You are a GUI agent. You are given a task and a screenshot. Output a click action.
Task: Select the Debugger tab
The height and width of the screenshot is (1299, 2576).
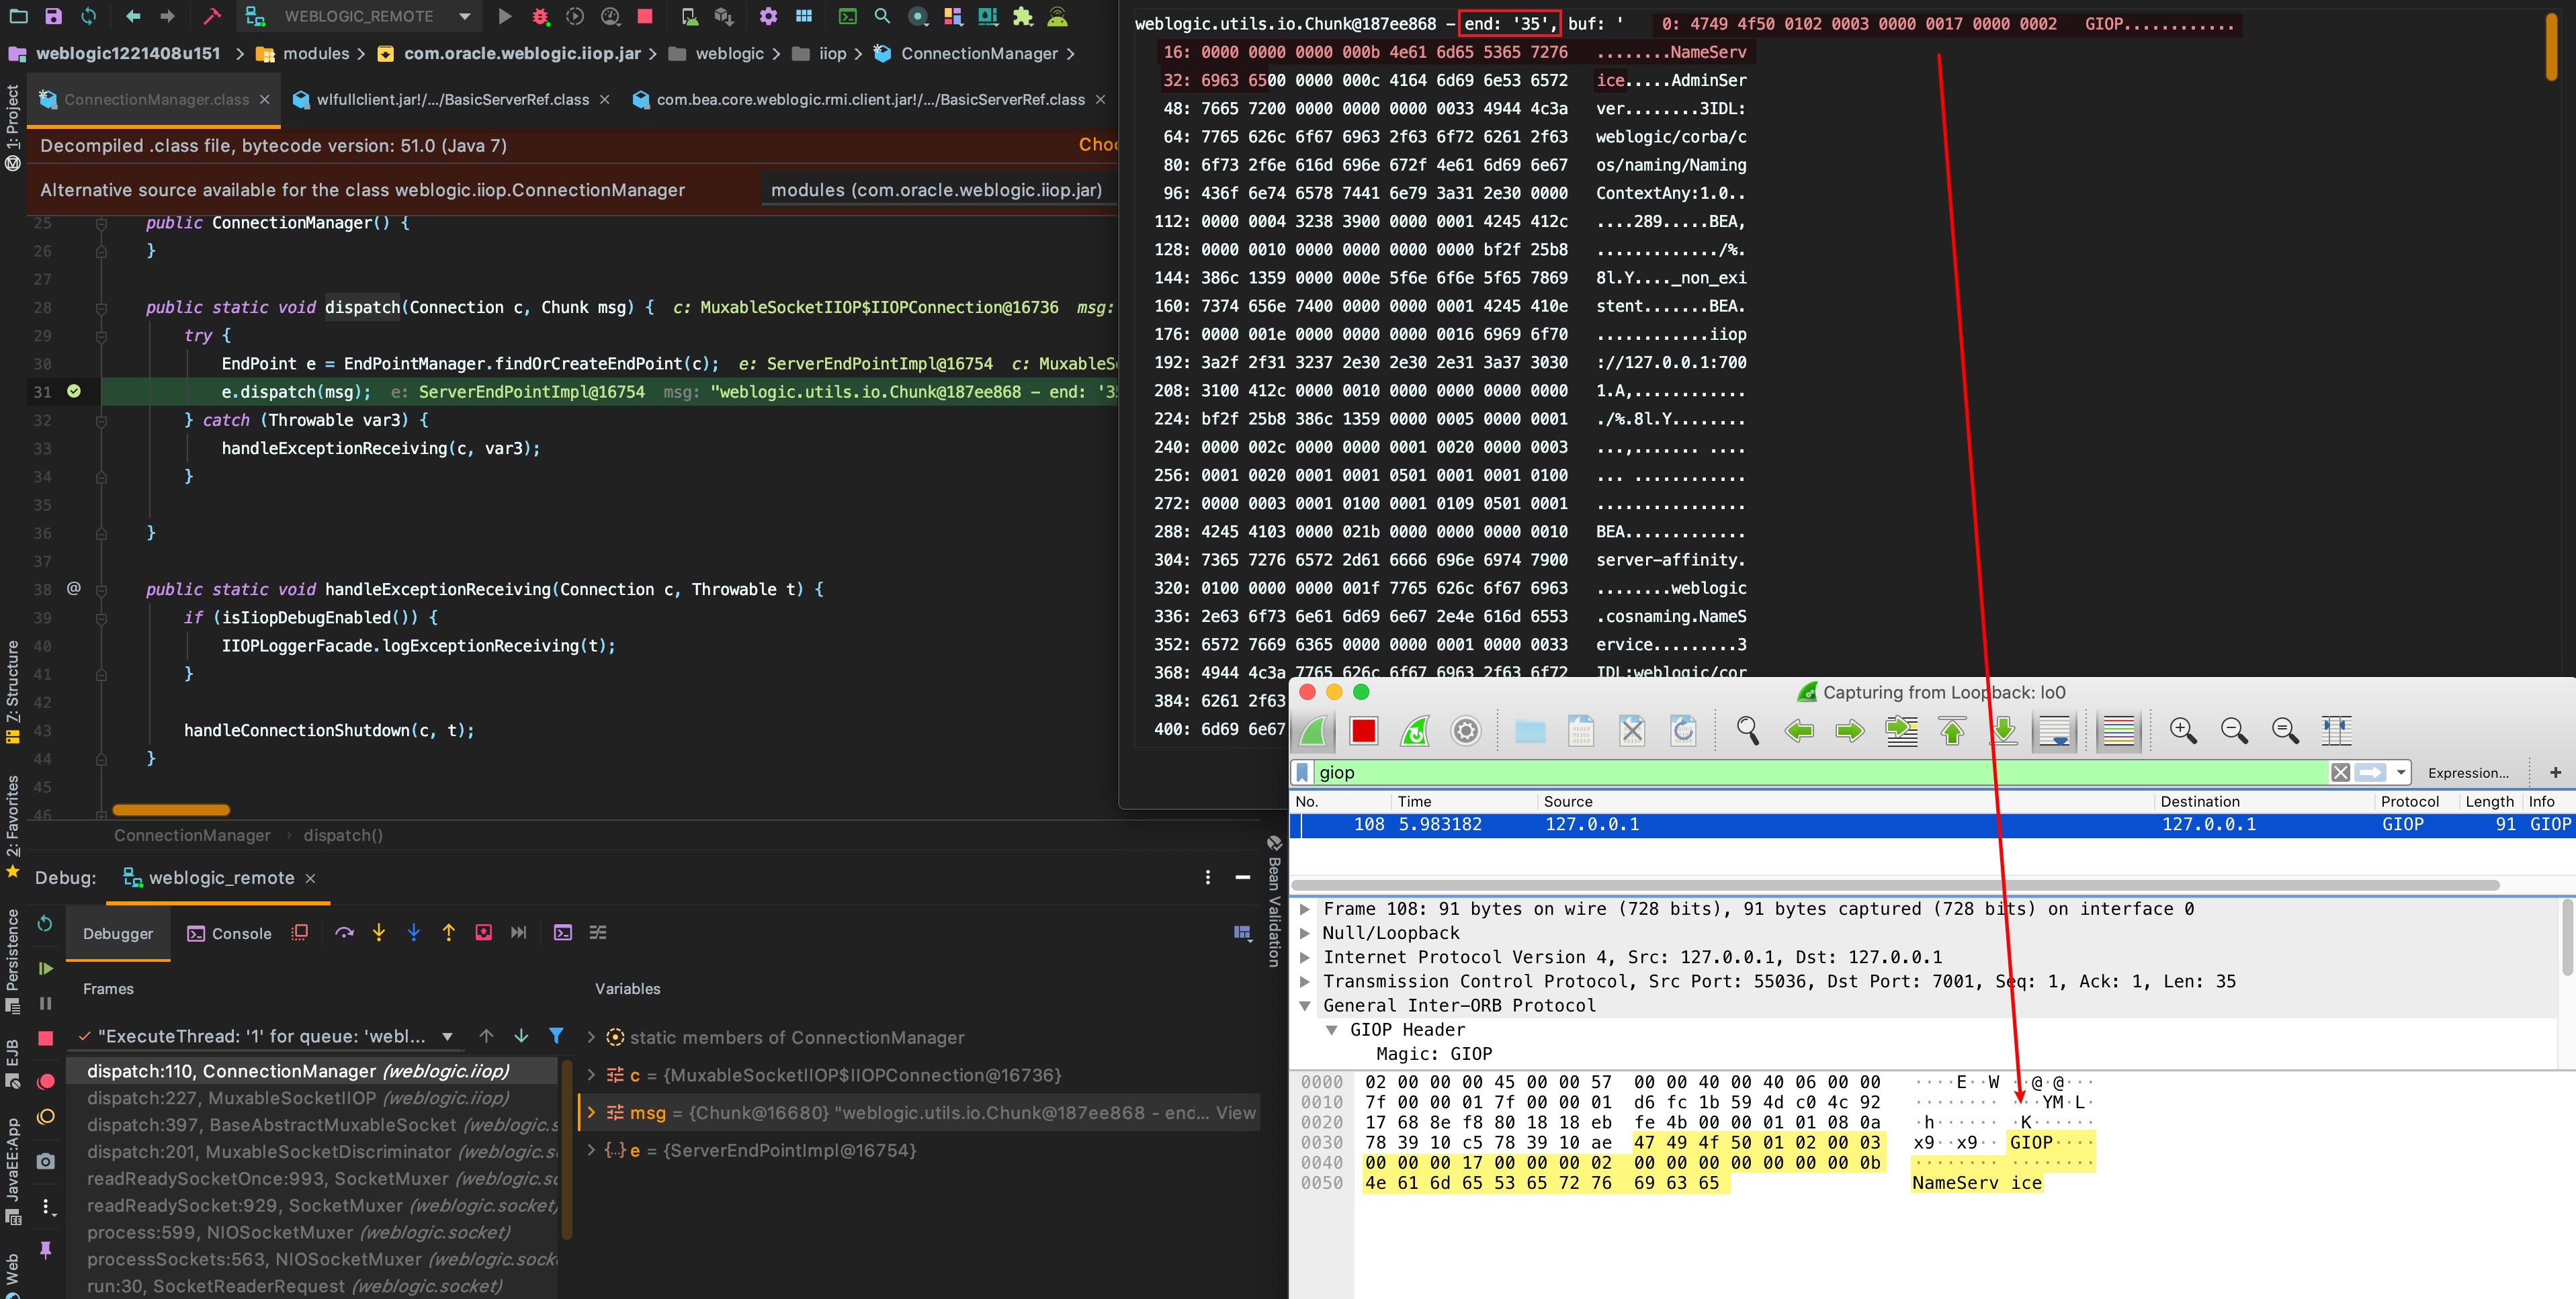[x=118, y=933]
